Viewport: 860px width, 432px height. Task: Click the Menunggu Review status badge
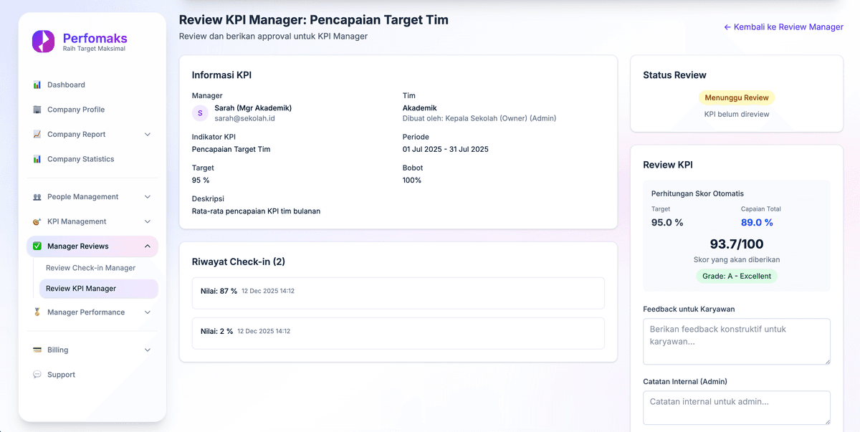737,97
